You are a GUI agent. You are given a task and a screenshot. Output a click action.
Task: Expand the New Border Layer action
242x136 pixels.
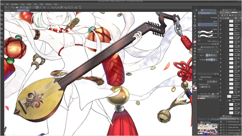tap(227, 122)
